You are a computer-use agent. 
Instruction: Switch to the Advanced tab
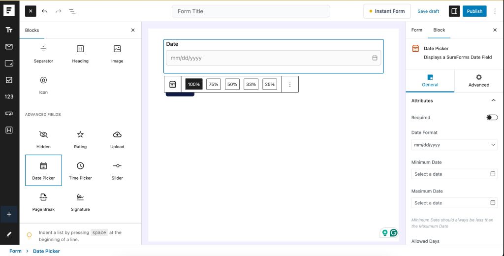tap(478, 81)
